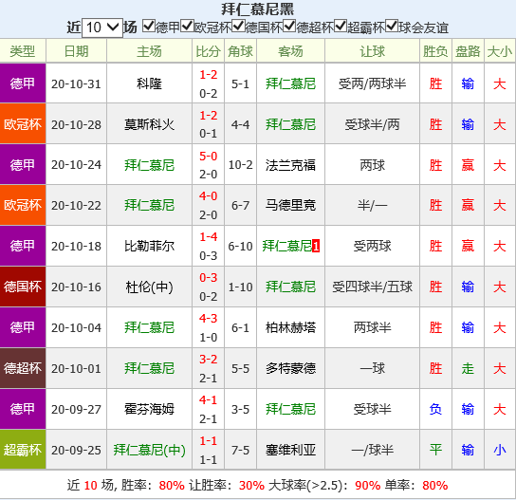Click the 让胜率 30% summary value
Screen dimensions: 516x500
pyautogui.click(x=251, y=486)
